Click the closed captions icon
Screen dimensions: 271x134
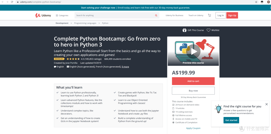68,67
